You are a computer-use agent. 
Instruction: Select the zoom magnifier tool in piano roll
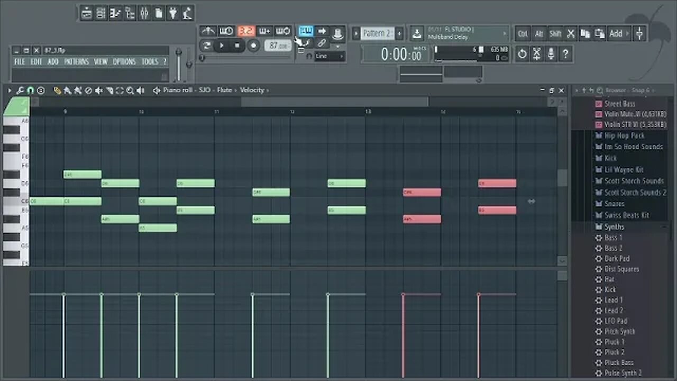pyautogui.click(x=130, y=90)
